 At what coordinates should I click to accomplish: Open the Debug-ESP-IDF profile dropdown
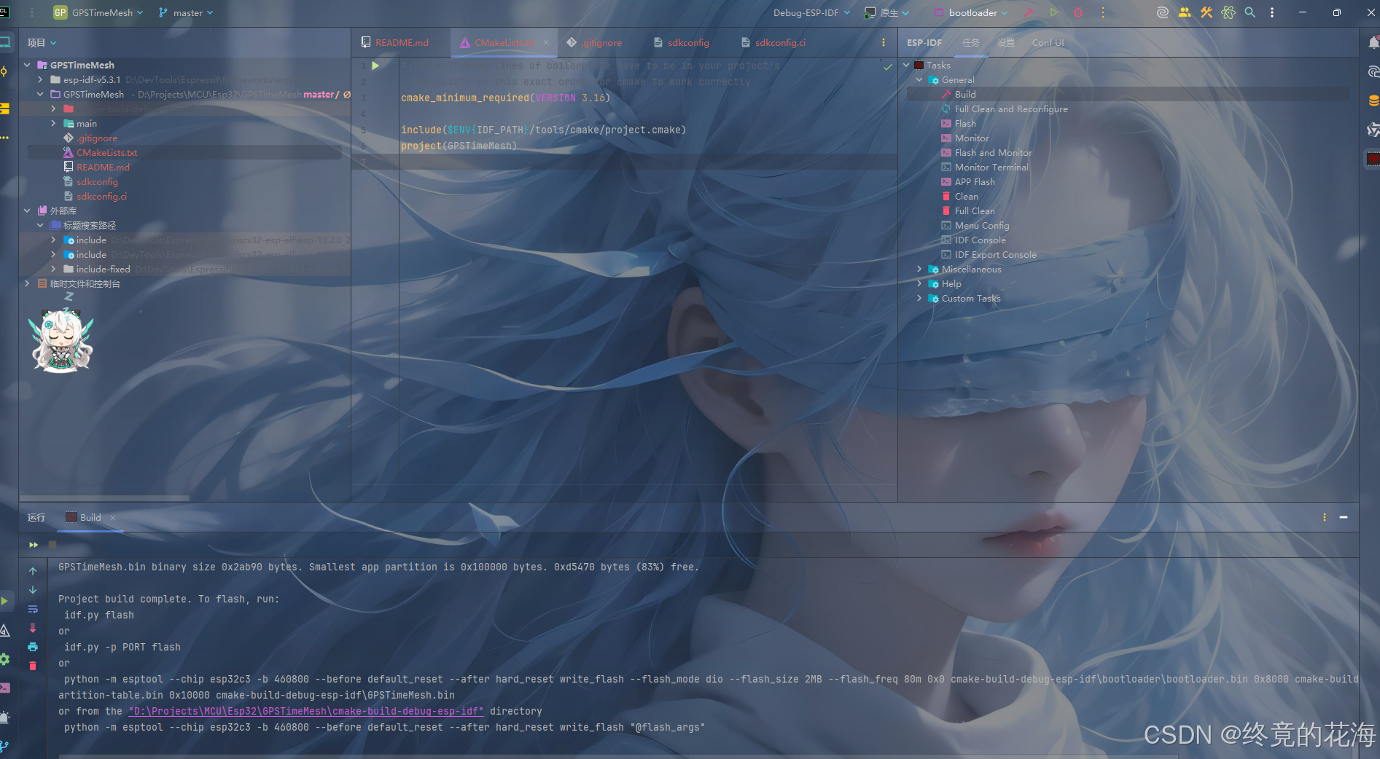tap(811, 12)
